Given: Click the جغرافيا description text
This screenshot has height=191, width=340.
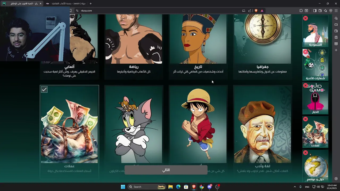Looking at the screenshot, I should coord(262,72).
